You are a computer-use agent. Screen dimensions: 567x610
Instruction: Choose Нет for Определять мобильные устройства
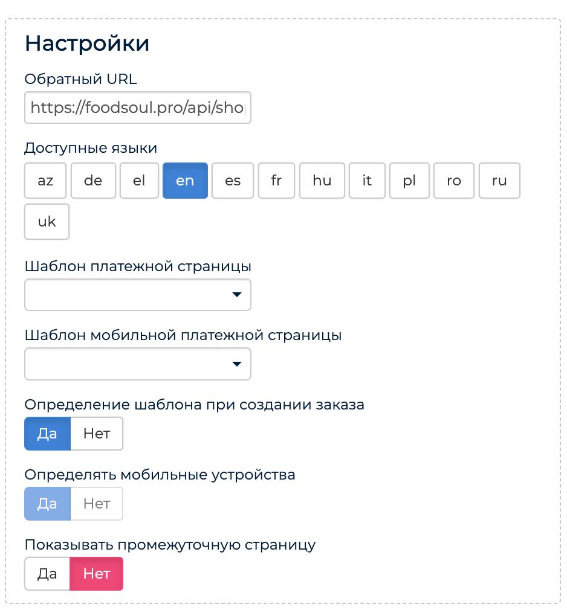[x=97, y=504]
